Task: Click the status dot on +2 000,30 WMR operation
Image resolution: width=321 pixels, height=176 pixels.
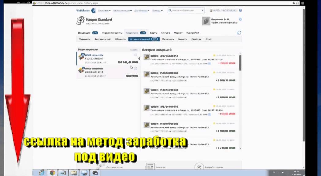Action: pos(214,72)
